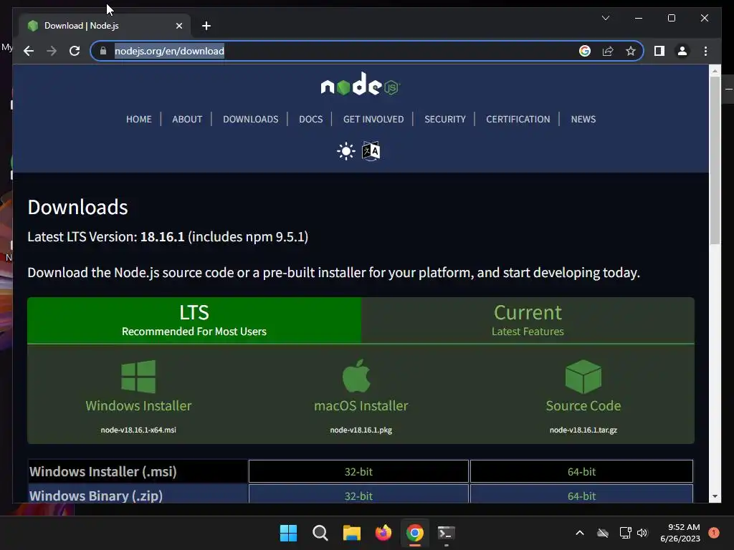Image resolution: width=734 pixels, height=550 pixels.
Task: Toggle the light/dark theme sun icon
Action: [346, 151]
